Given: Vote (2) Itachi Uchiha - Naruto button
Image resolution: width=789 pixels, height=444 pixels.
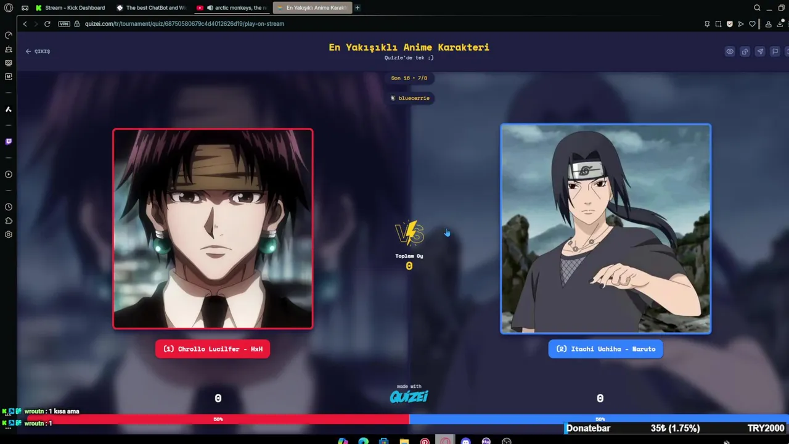Looking at the screenshot, I should point(606,349).
